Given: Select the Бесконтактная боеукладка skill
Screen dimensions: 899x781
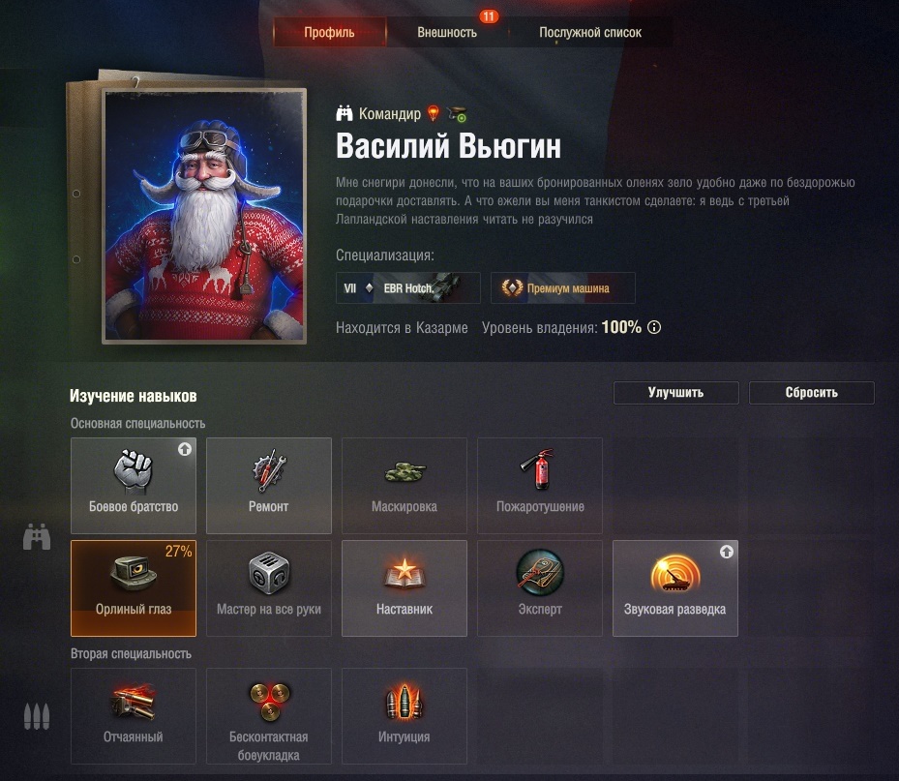Looking at the screenshot, I should click(269, 715).
